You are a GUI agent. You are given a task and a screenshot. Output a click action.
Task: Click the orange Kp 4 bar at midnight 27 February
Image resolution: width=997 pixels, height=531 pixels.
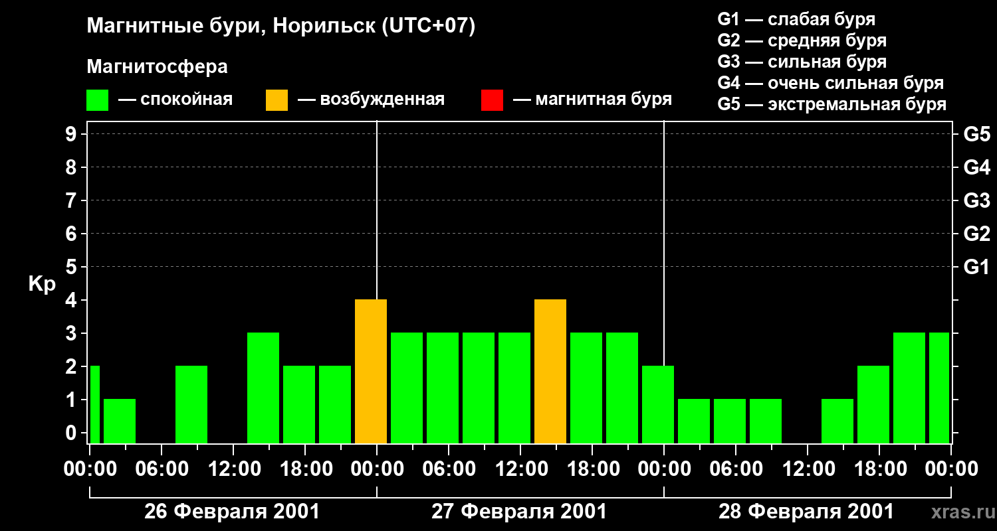pyautogui.click(x=371, y=372)
